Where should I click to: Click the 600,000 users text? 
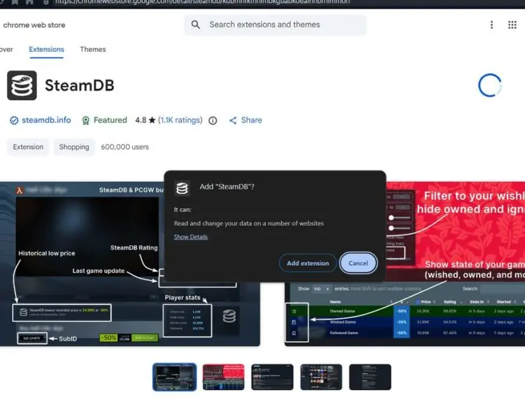click(125, 147)
